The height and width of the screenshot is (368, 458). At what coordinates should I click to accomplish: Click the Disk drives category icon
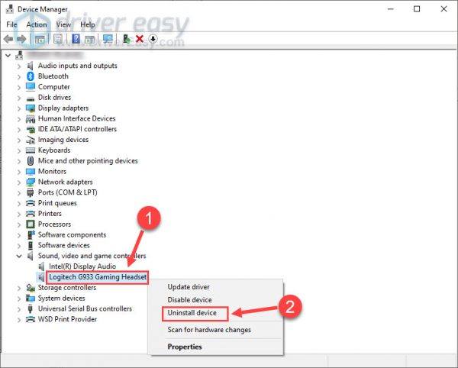tap(31, 98)
